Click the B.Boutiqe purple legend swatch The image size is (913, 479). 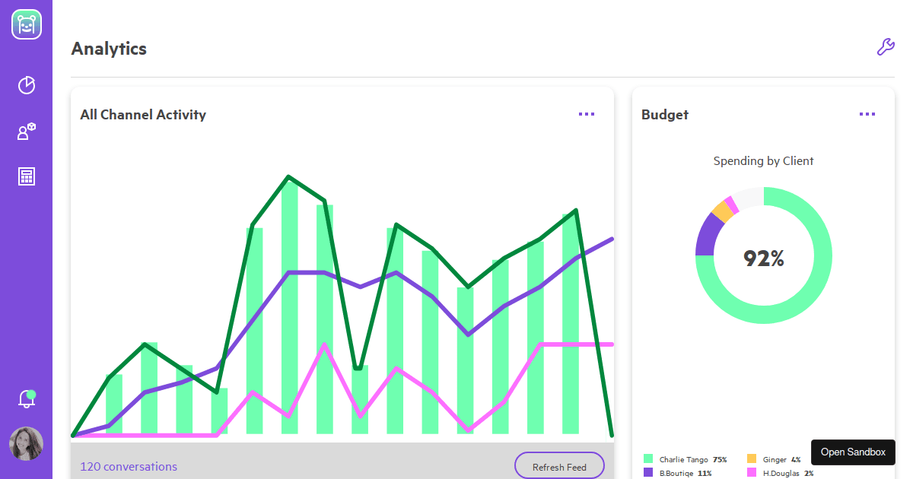point(648,473)
